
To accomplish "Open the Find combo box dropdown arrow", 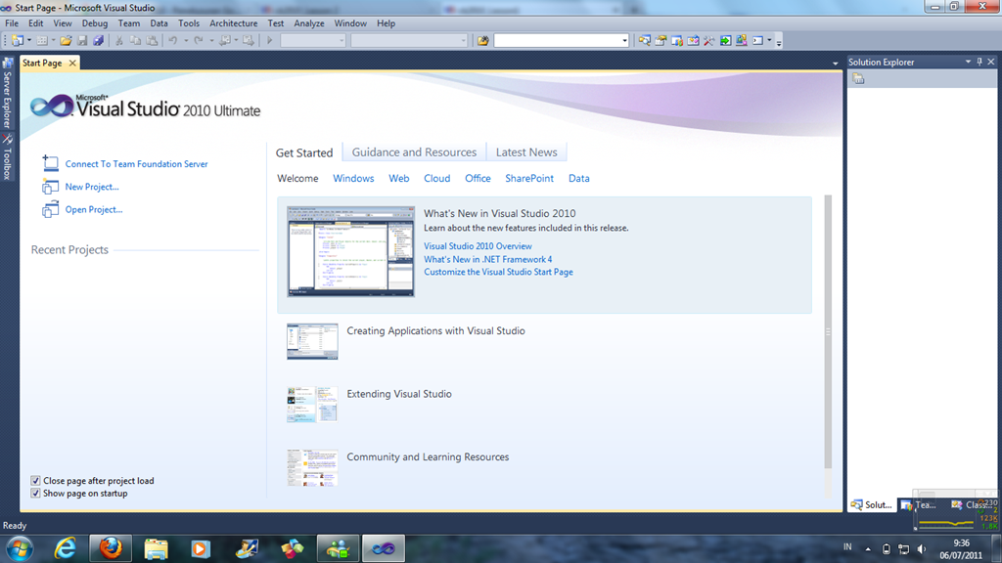I will click(624, 41).
